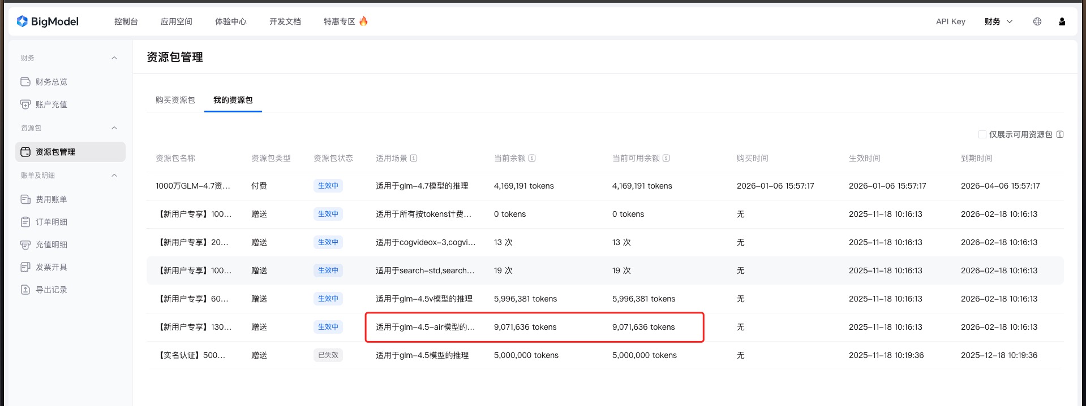This screenshot has height=406, width=1086.
Task: Open 开发文档 in top navigation
Action: coord(285,21)
